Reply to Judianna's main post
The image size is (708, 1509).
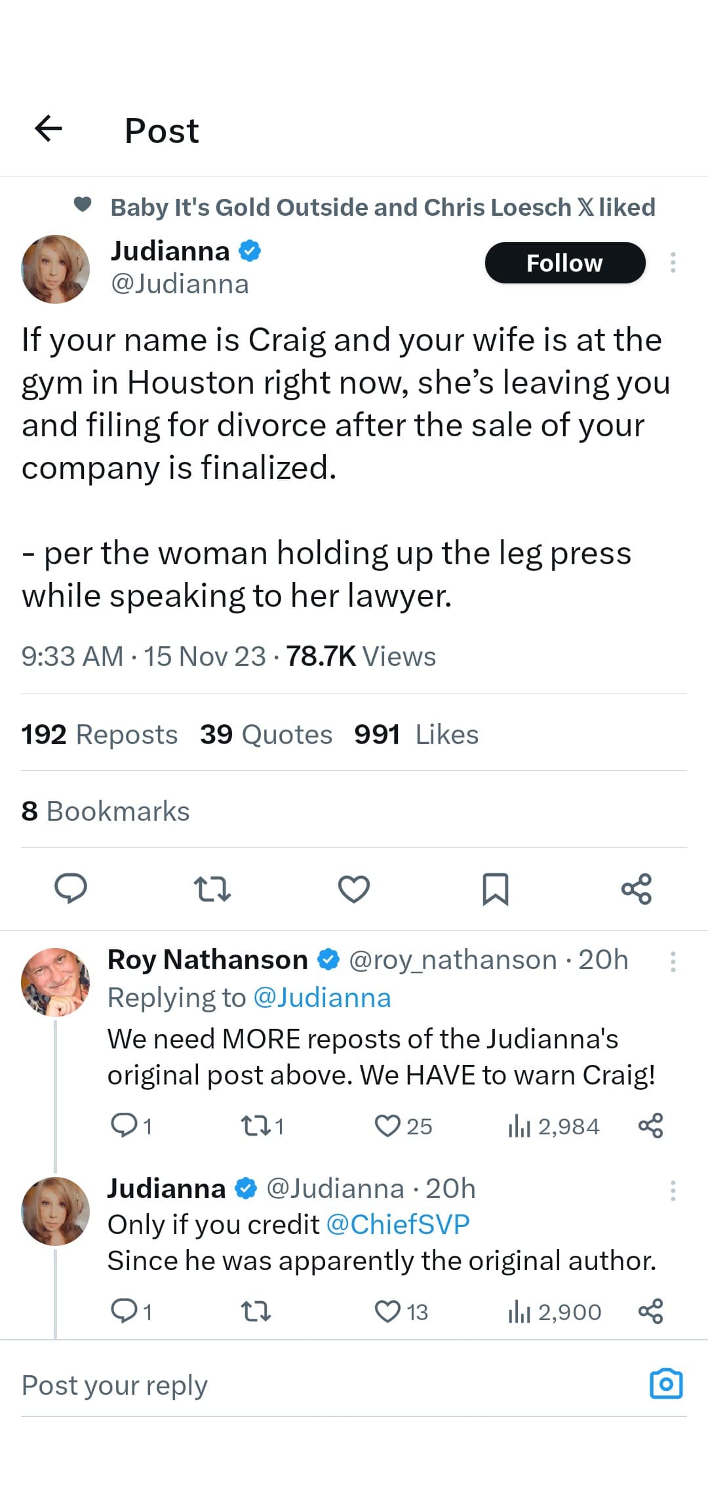[x=70, y=889]
